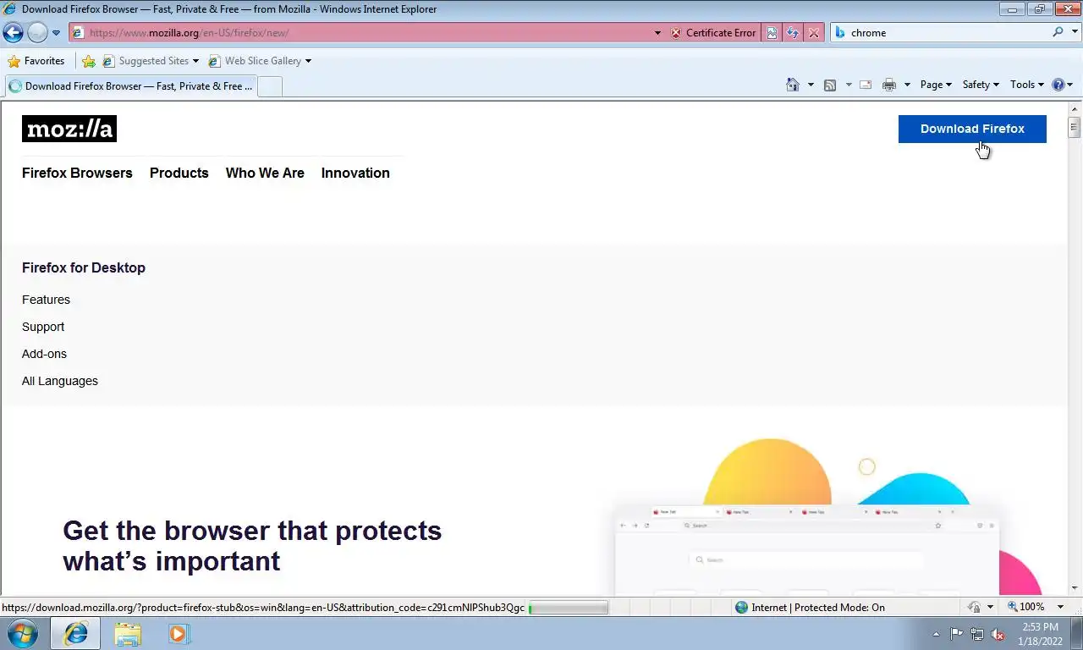The width and height of the screenshot is (1083, 650).
Task: Click the Certificate Error shield warning
Action: (713, 33)
